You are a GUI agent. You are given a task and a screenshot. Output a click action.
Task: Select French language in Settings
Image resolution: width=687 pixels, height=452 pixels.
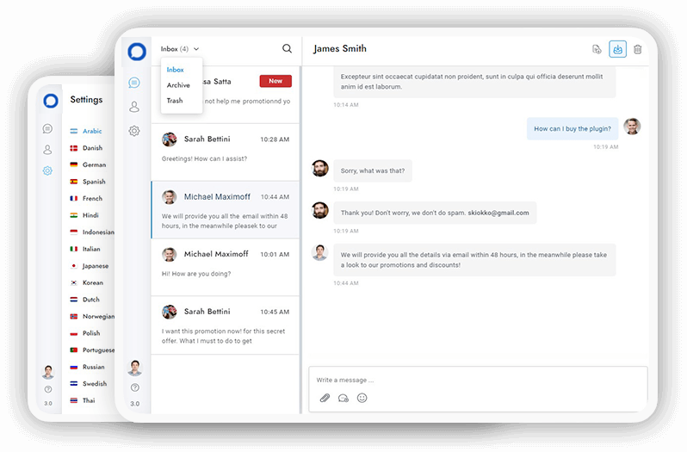(86, 198)
